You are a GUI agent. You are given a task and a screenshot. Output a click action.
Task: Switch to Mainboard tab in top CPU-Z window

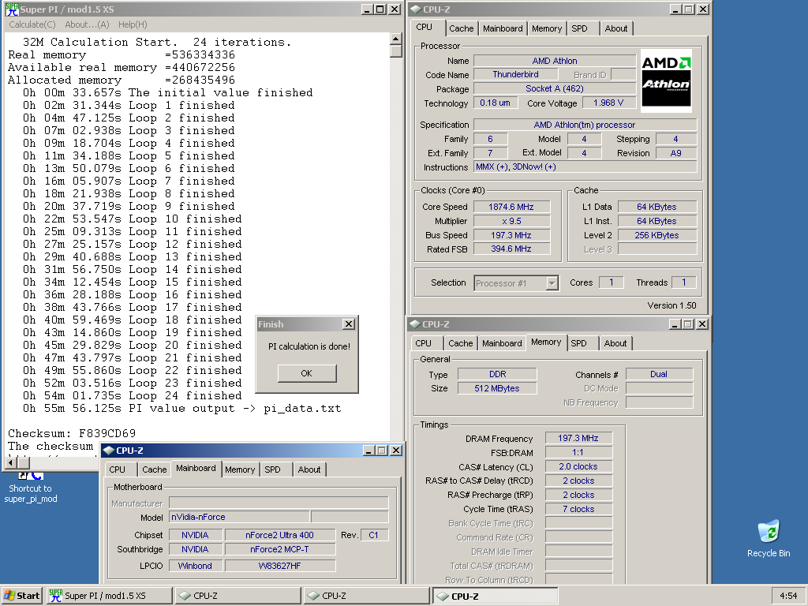(x=503, y=28)
